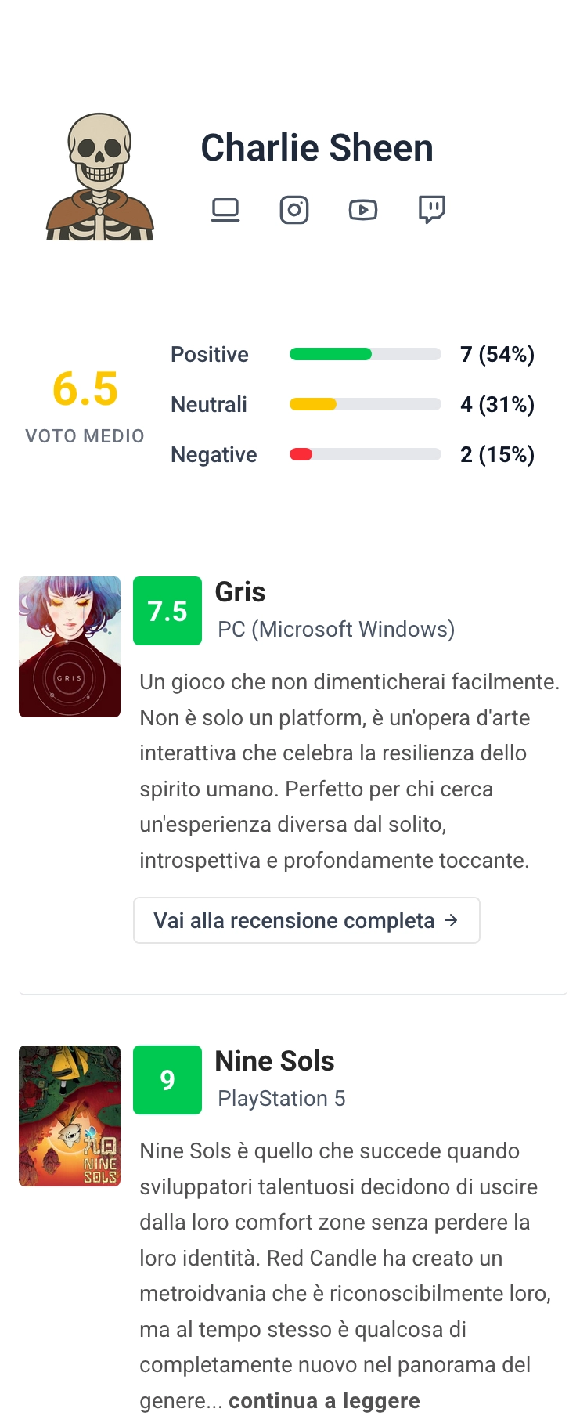
Task: Click the Nine Sols cover thumbnail
Action: 70,1116
